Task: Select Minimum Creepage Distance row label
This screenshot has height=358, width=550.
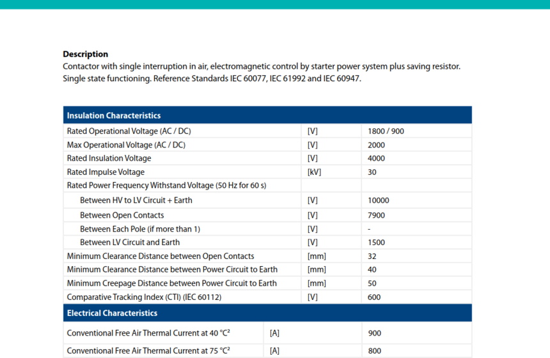Action: click(x=171, y=283)
